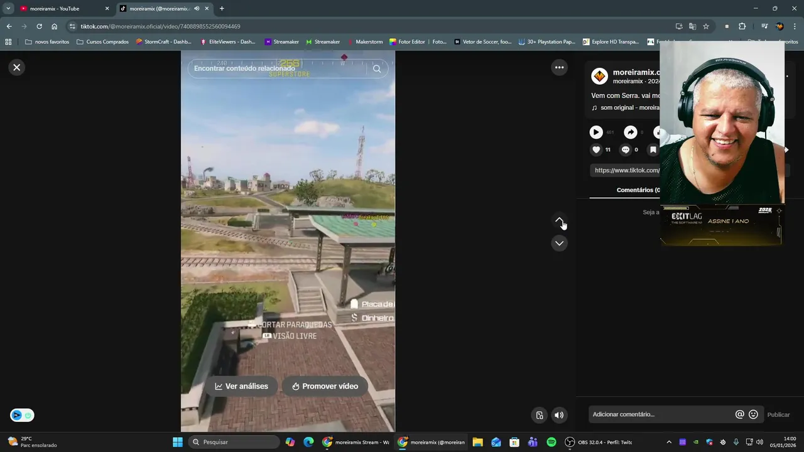Close the moreiramix YouTube browser tab
The width and height of the screenshot is (804, 452).
[107, 9]
